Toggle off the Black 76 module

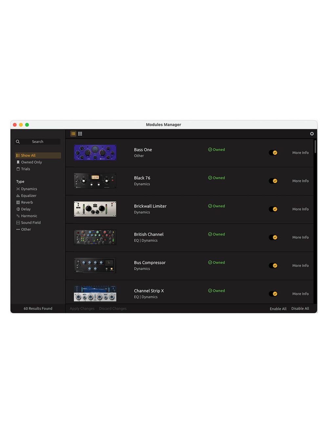[x=274, y=181]
